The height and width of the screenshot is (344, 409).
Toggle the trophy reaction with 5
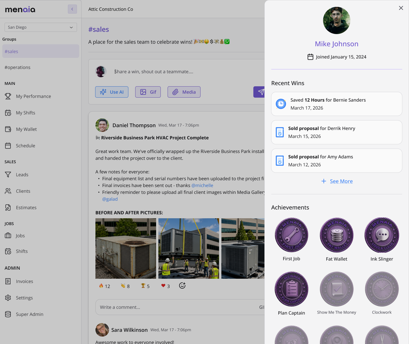[145, 286]
